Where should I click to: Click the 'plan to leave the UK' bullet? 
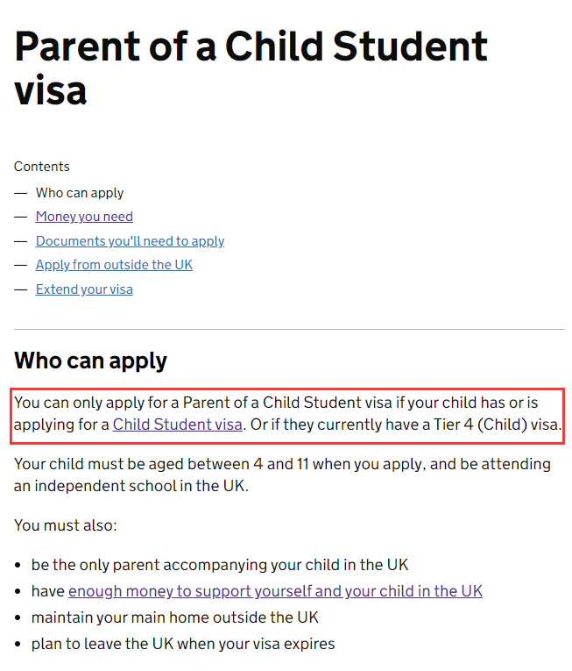pos(183,644)
